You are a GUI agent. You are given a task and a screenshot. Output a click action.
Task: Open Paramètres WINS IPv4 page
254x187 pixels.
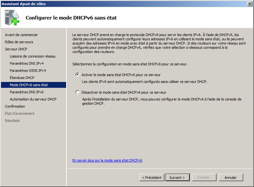(x=28, y=71)
